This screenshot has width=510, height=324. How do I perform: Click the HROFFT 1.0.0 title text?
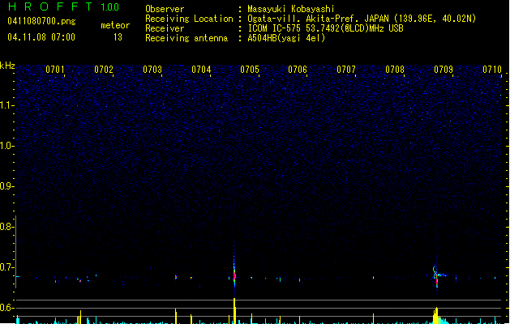(63, 6)
